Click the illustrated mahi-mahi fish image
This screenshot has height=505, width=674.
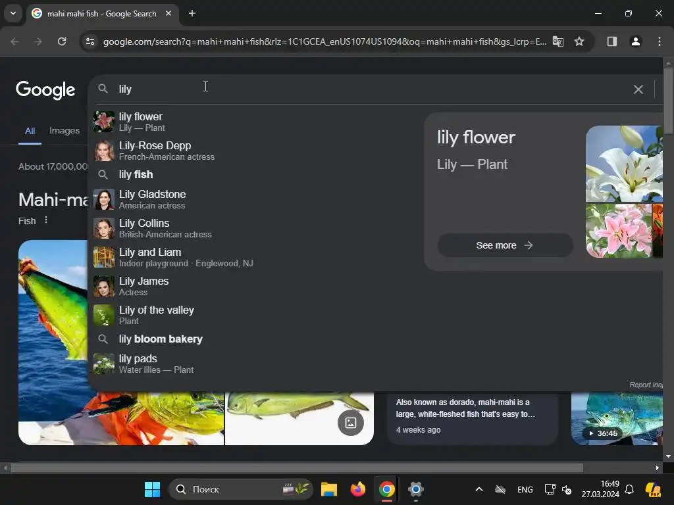pos(299,419)
